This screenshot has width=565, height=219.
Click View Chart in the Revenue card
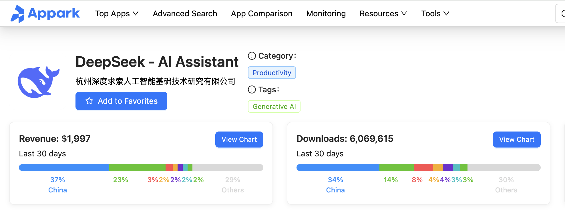239,140
